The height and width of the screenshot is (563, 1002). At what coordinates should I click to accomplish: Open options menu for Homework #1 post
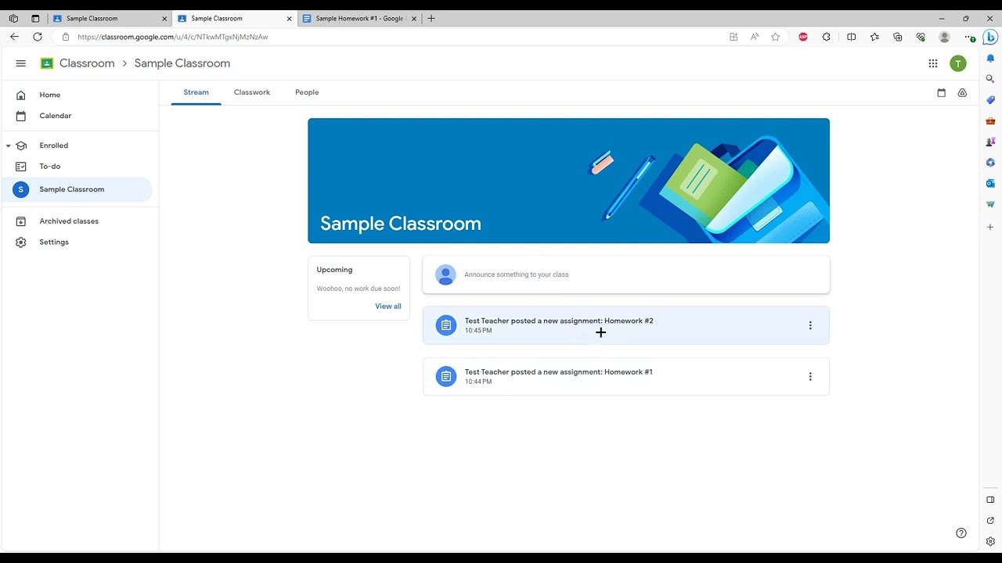(810, 376)
